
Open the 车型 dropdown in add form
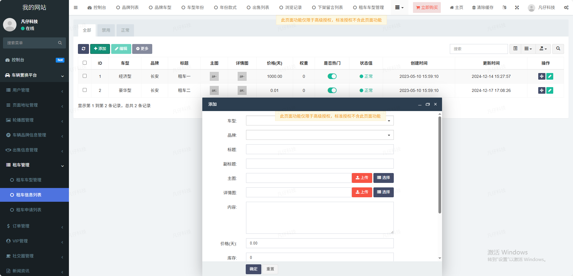[319, 121]
